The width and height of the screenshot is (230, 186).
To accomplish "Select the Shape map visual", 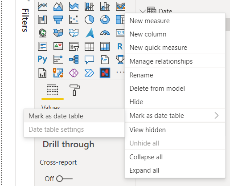I will pyautogui.click(x=74, y=33).
